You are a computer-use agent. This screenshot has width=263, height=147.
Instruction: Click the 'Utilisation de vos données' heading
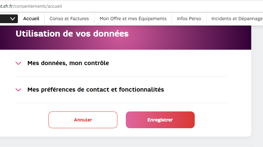point(72,34)
